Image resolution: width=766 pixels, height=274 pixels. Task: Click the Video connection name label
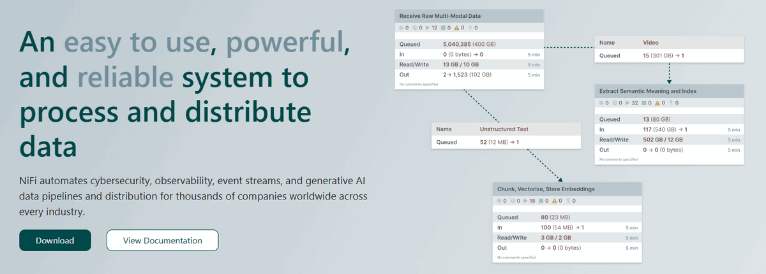[650, 42]
